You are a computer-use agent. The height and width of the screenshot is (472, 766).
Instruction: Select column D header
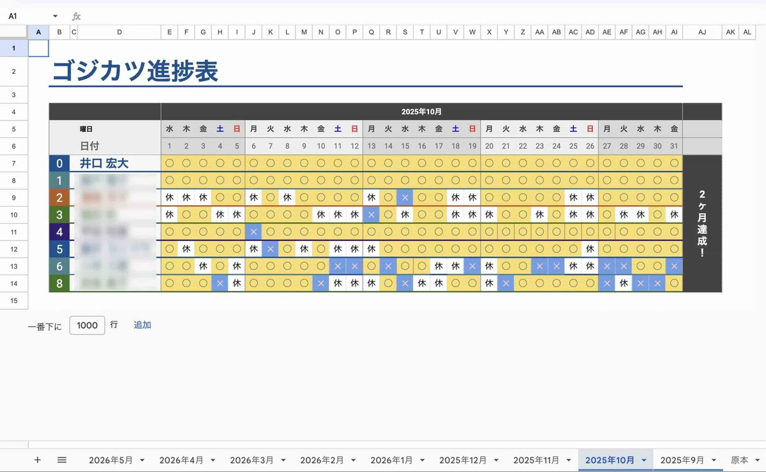119,32
